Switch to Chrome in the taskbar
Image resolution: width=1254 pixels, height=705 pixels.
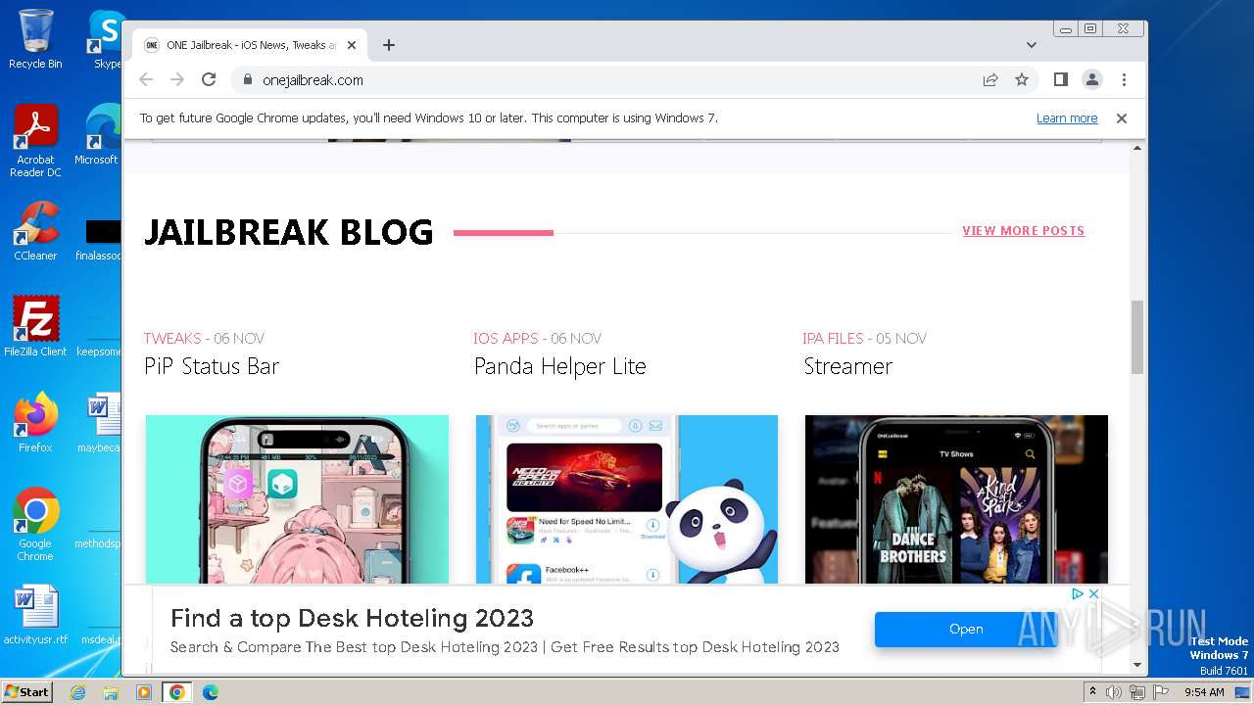pos(177,692)
